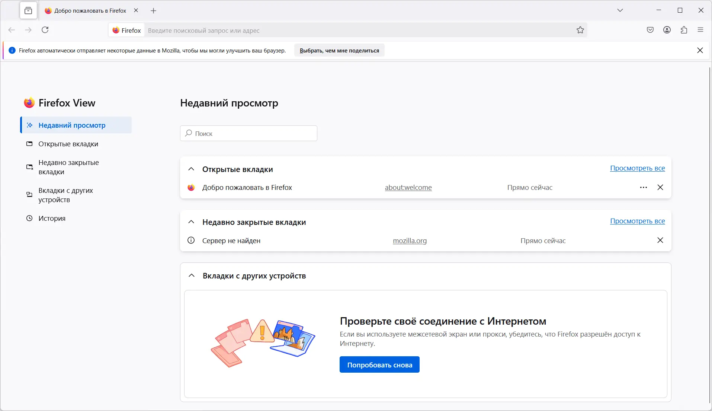The height and width of the screenshot is (411, 712).
Task: Click Просмотреть все link for Открытые вкладки
Action: click(637, 168)
